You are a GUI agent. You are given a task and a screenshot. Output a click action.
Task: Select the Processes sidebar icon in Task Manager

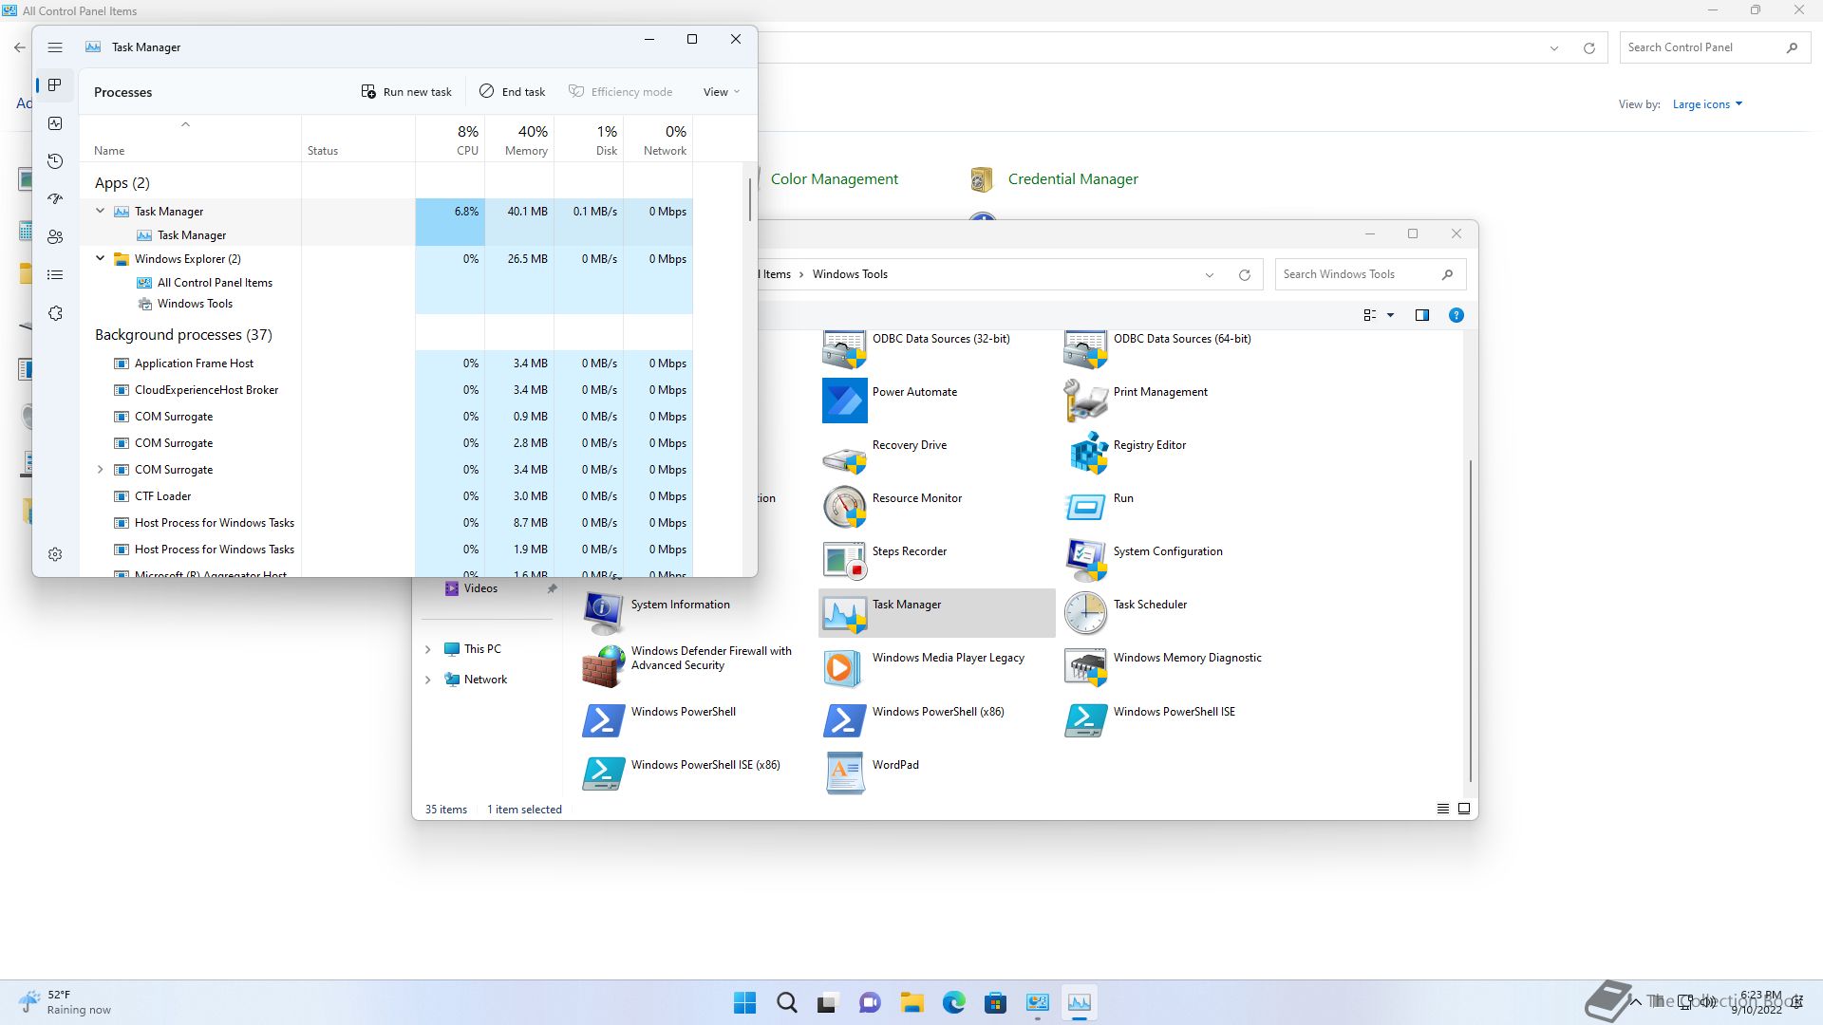click(x=55, y=85)
